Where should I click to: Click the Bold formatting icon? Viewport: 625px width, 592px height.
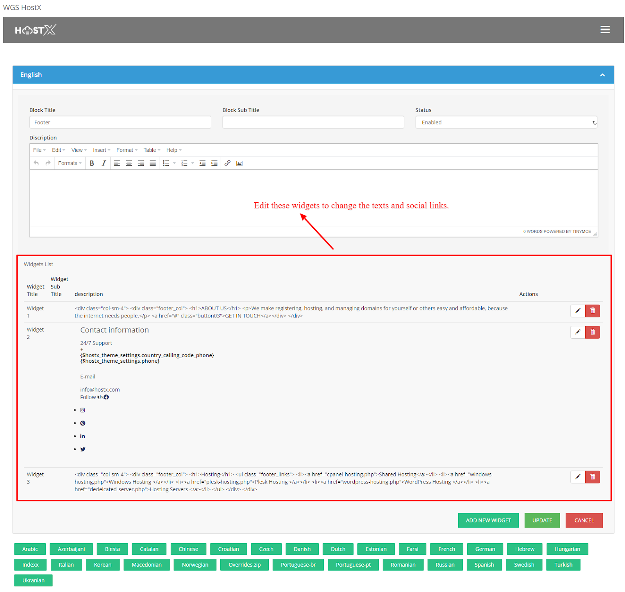click(x=92, y=163)
